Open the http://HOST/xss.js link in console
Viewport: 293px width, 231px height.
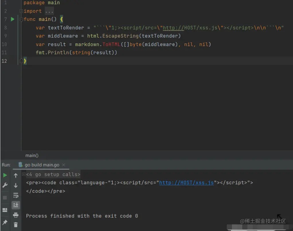coord(186,183)
